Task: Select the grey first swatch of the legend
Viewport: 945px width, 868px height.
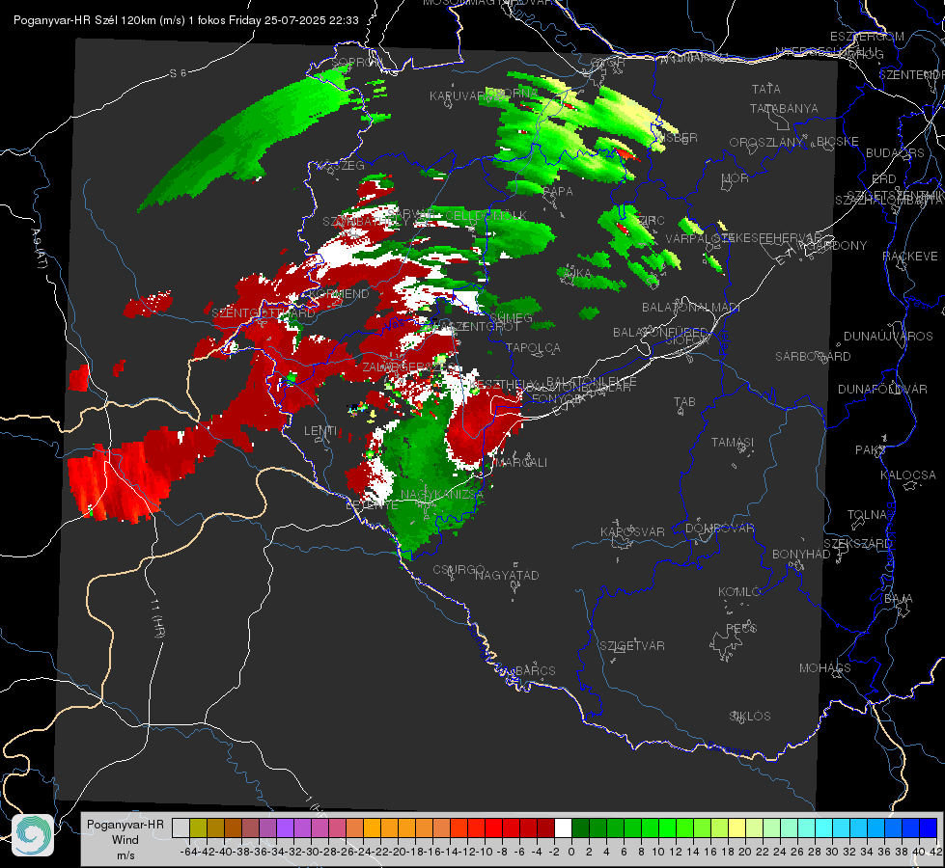Action: click(x=181, y=827)
